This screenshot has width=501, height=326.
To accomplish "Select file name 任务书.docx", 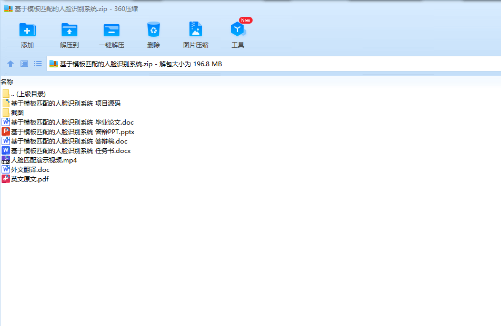I will (71, 150).
